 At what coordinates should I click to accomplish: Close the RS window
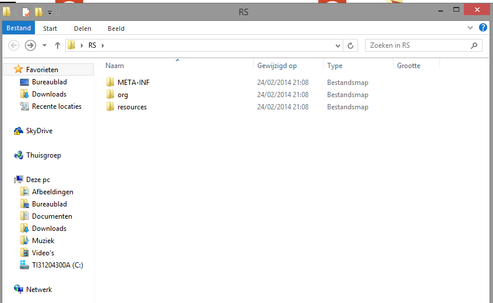(477, 10)
